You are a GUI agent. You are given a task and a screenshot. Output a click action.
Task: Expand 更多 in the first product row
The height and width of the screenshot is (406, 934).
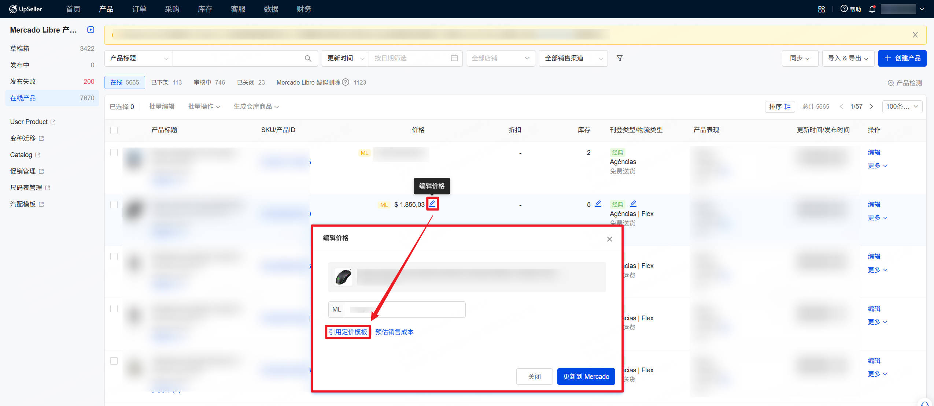[877, 166]
